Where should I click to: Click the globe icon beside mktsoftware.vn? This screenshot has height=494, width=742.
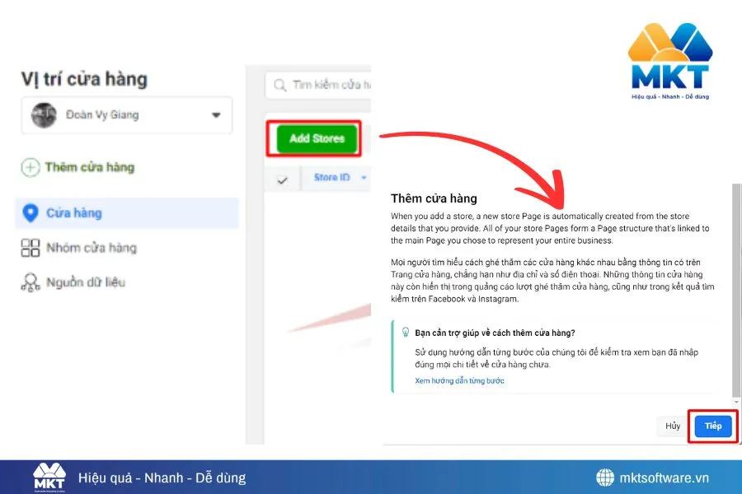click(x=606, y=478)
